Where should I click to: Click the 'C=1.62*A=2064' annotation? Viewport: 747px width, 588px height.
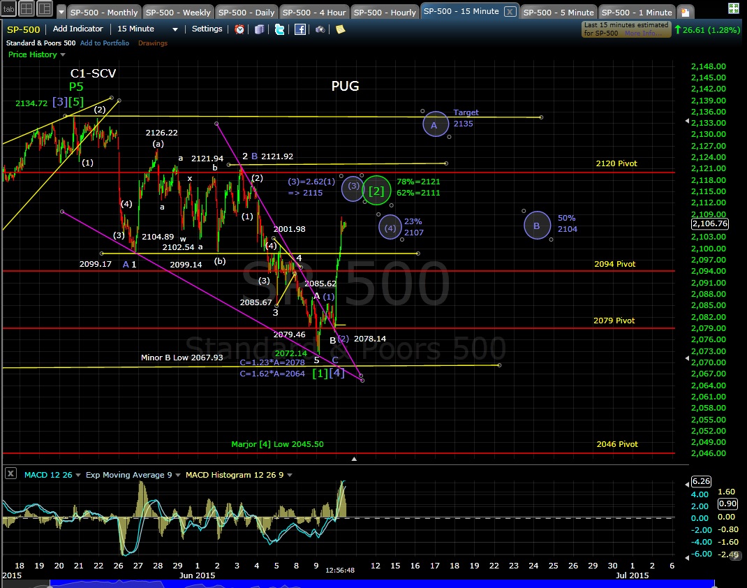coord(272,374)
